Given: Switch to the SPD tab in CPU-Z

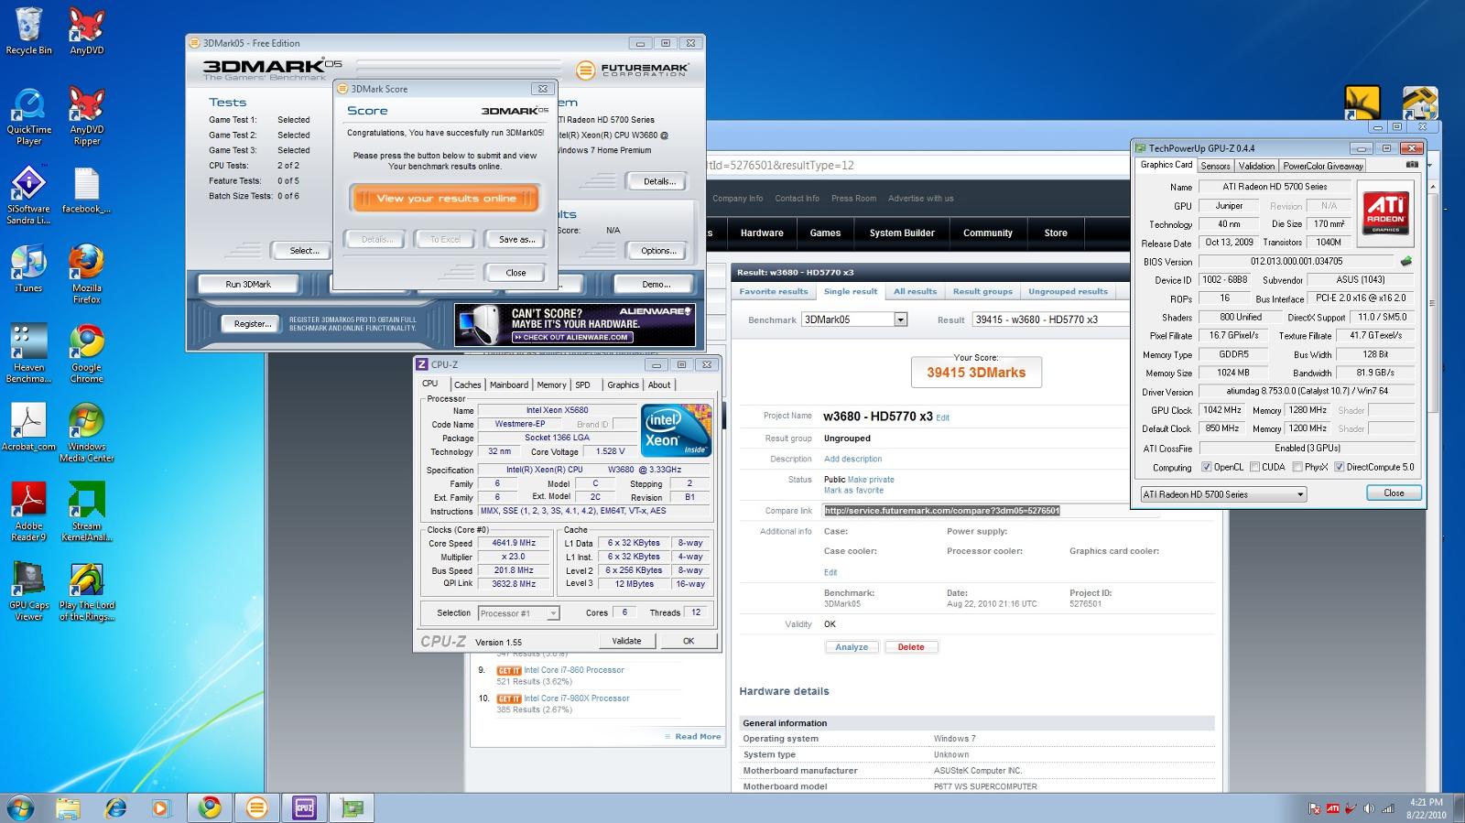Looking at the screenshot, I should 583,384.
